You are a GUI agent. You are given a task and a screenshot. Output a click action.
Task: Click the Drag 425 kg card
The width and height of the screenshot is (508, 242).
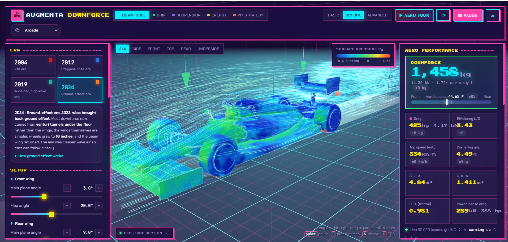[x=427, y=126]
